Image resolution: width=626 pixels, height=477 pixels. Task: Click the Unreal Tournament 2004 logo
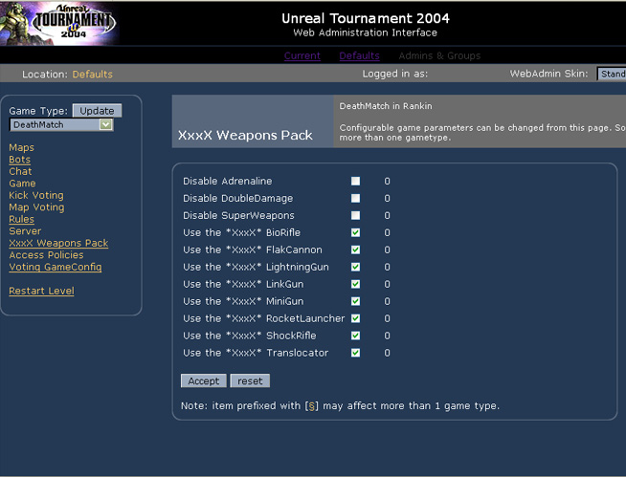tap(58, 22)
